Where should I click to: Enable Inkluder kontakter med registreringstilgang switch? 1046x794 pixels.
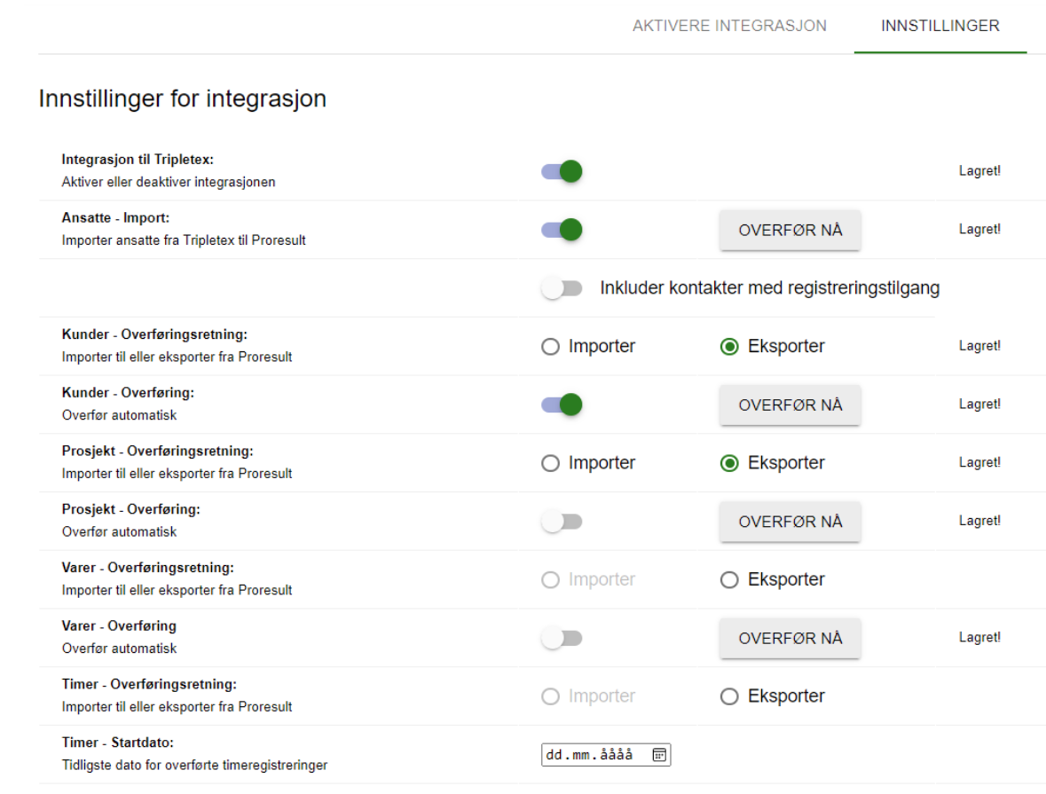[562, 288]
